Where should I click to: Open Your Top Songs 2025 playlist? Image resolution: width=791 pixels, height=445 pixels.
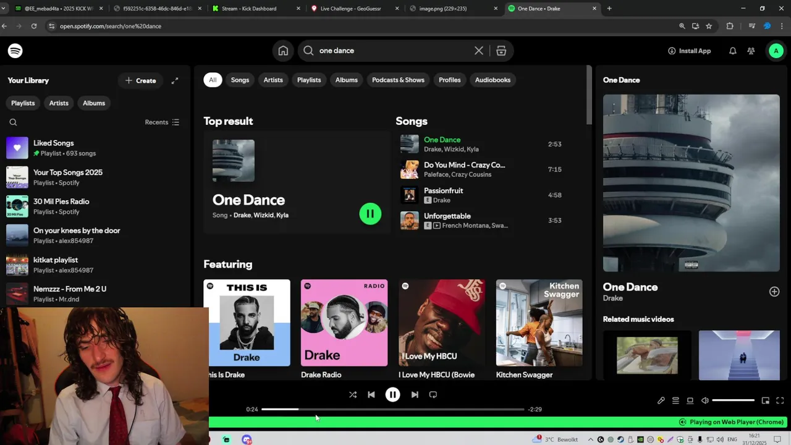[x=96, y=177]
